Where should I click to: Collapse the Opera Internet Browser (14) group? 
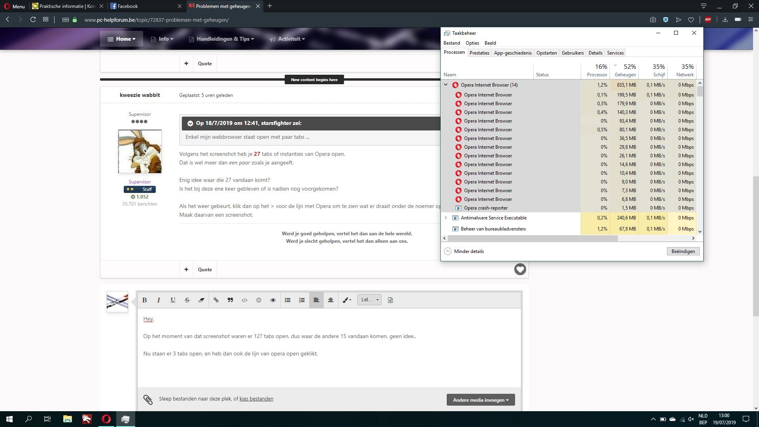click(x=446, y=85)
